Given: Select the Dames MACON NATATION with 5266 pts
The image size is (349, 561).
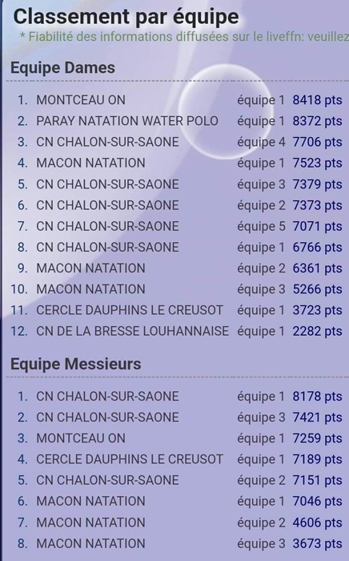Looking at the screenshot, I should pyautogui.click(x=90, y=289).
